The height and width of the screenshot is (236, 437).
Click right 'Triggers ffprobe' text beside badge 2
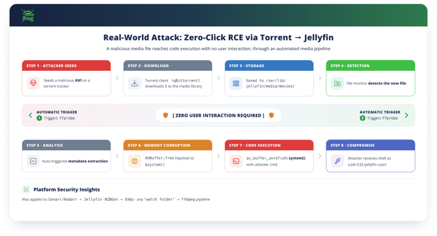[x=382, y=118]
